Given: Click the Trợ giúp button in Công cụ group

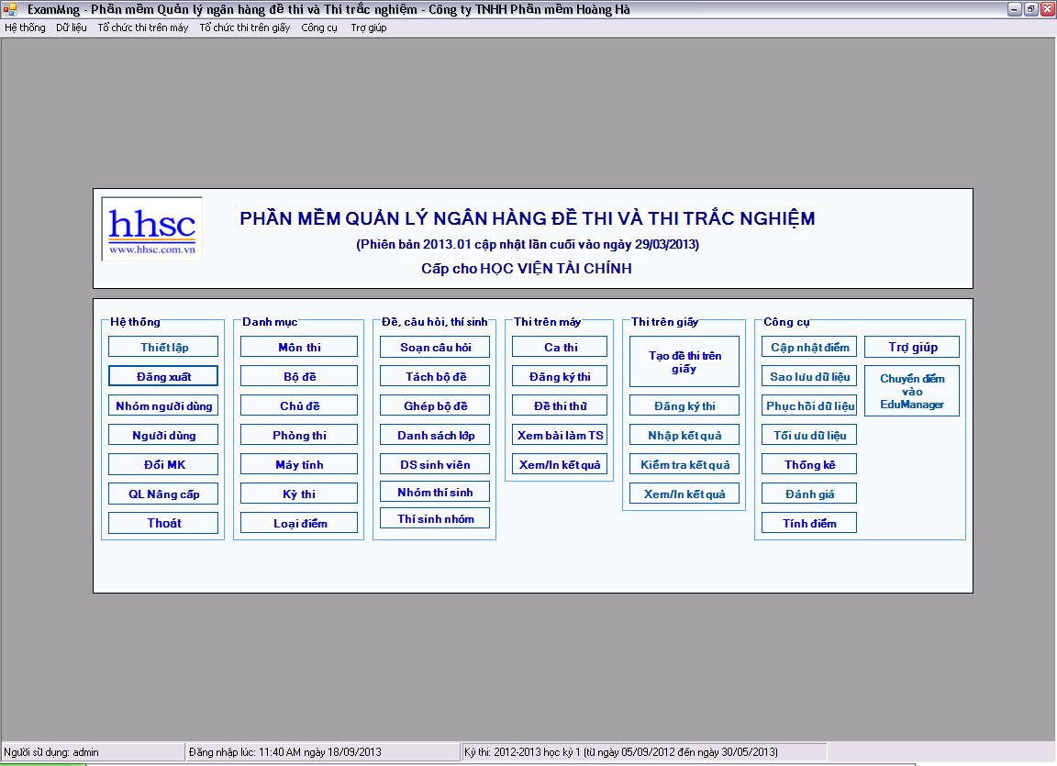Looking at the screenshot, I should 912,347.
